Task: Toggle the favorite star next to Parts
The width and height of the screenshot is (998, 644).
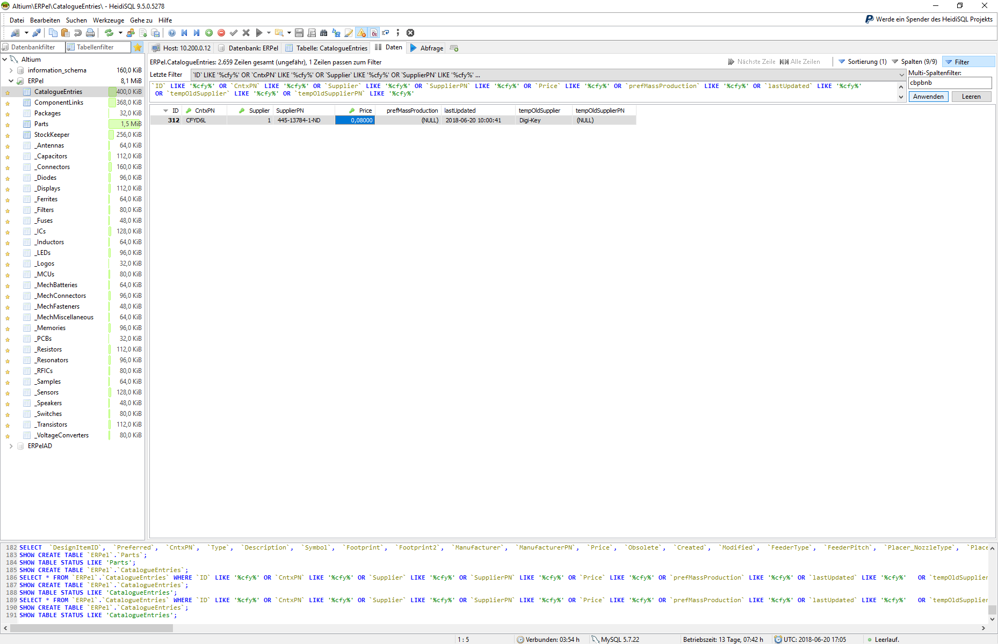Action: pyautogui.click(x=8, y=123)
